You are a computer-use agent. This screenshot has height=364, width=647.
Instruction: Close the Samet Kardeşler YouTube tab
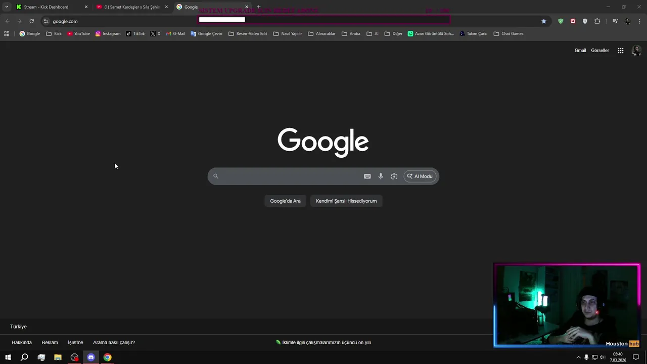pyautogui.click(x=166, y=7)
